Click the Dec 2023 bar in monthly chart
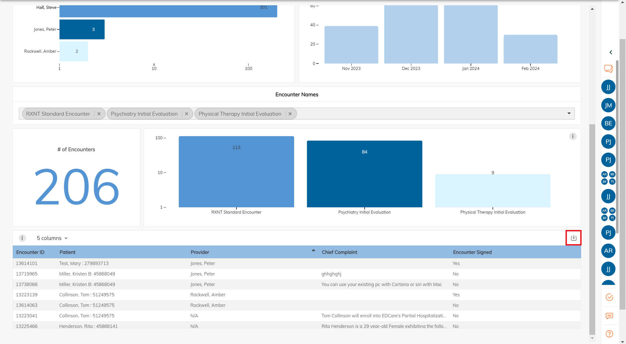This screenshot has height=344, width=626. [411, 34]
